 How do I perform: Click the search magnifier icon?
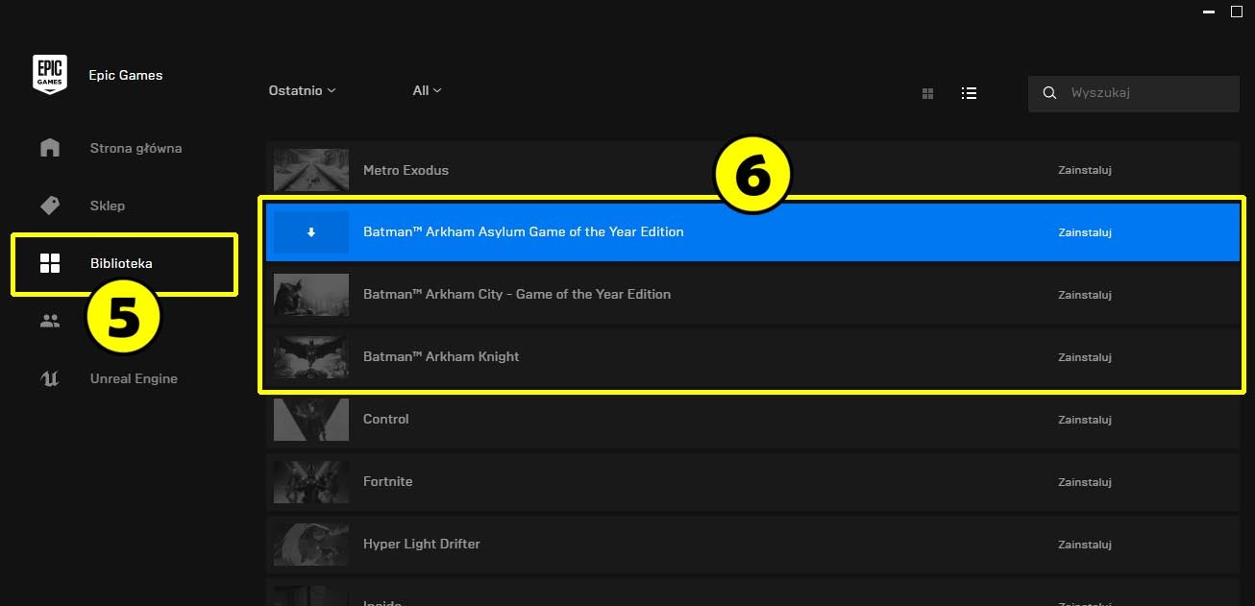point(1050,93)
